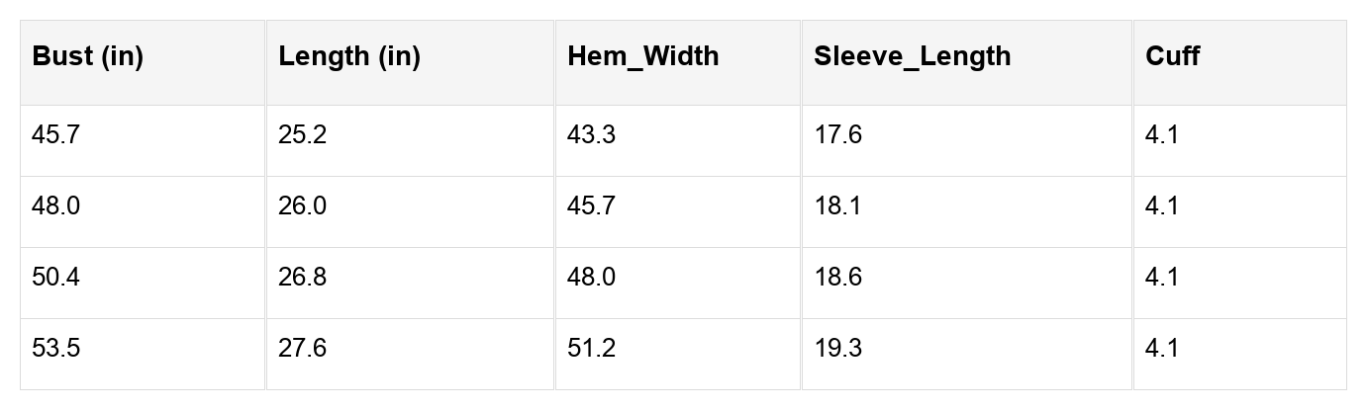The image size is (1366, 409).
Task: Select the 45.7 cell under Bust
Action: [56, 135]
